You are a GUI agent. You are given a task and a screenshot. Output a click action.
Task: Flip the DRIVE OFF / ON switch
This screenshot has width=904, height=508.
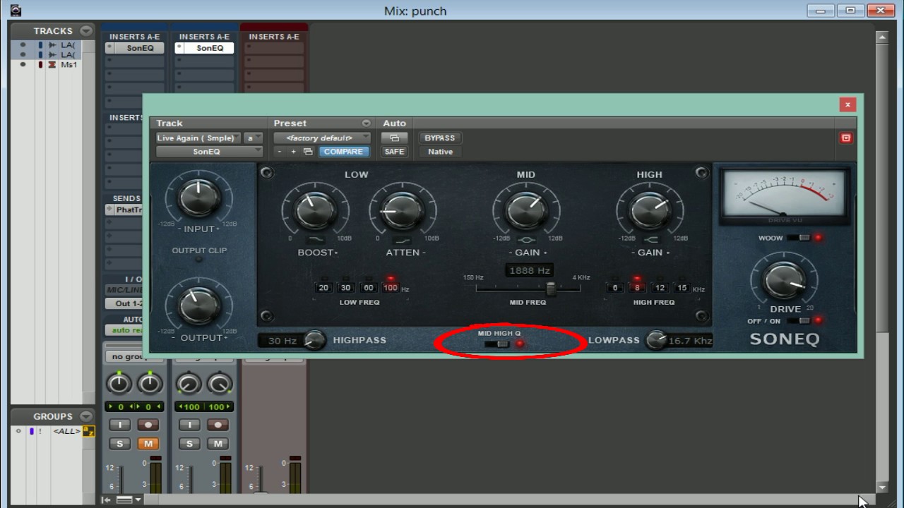pos(799,320)
